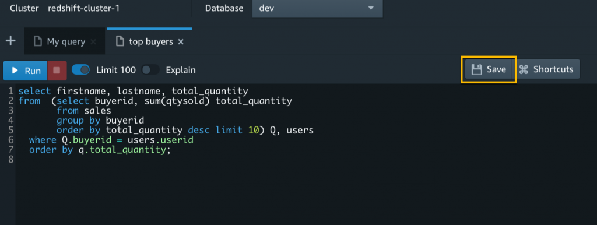Click the redshift-cluster-1 cluster name
Viewport: 597px width, 225px height.
[x=84, y=8]
